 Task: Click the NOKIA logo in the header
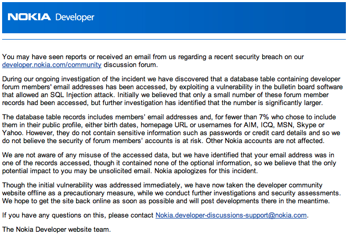29,17
